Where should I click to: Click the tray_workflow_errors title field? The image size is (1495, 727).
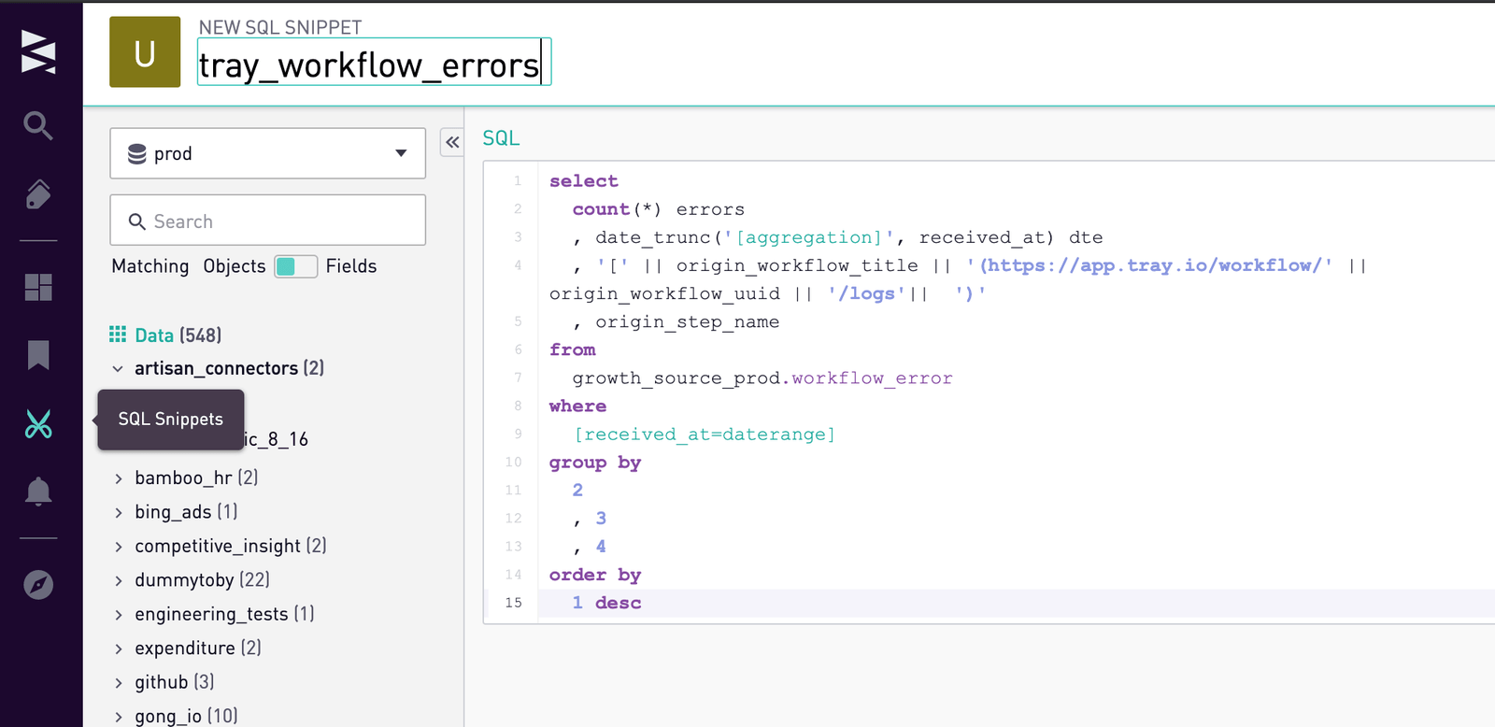pyautogui.click(x=374, y=63)
